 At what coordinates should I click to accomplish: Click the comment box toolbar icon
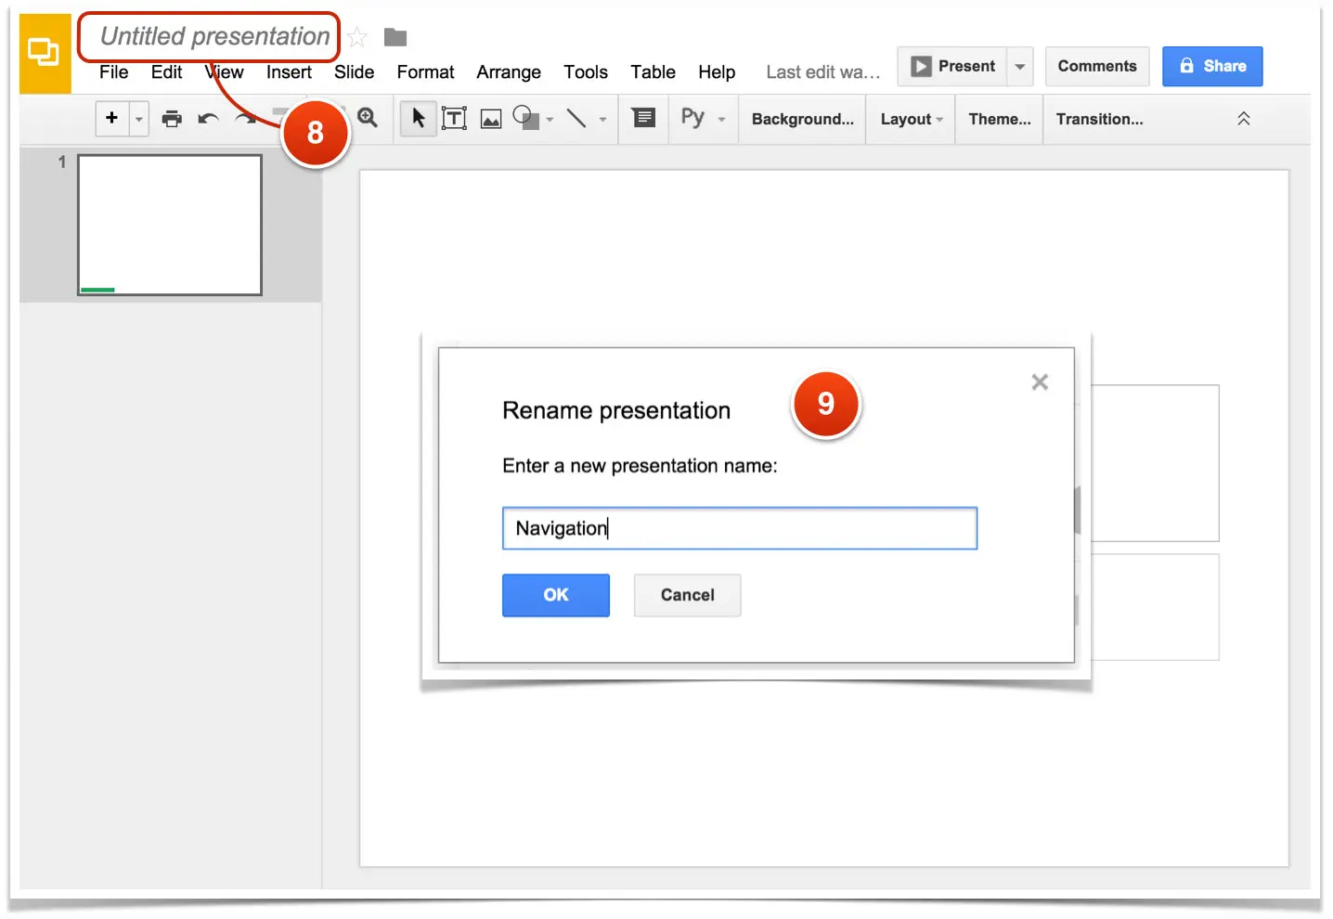[643, 117]
